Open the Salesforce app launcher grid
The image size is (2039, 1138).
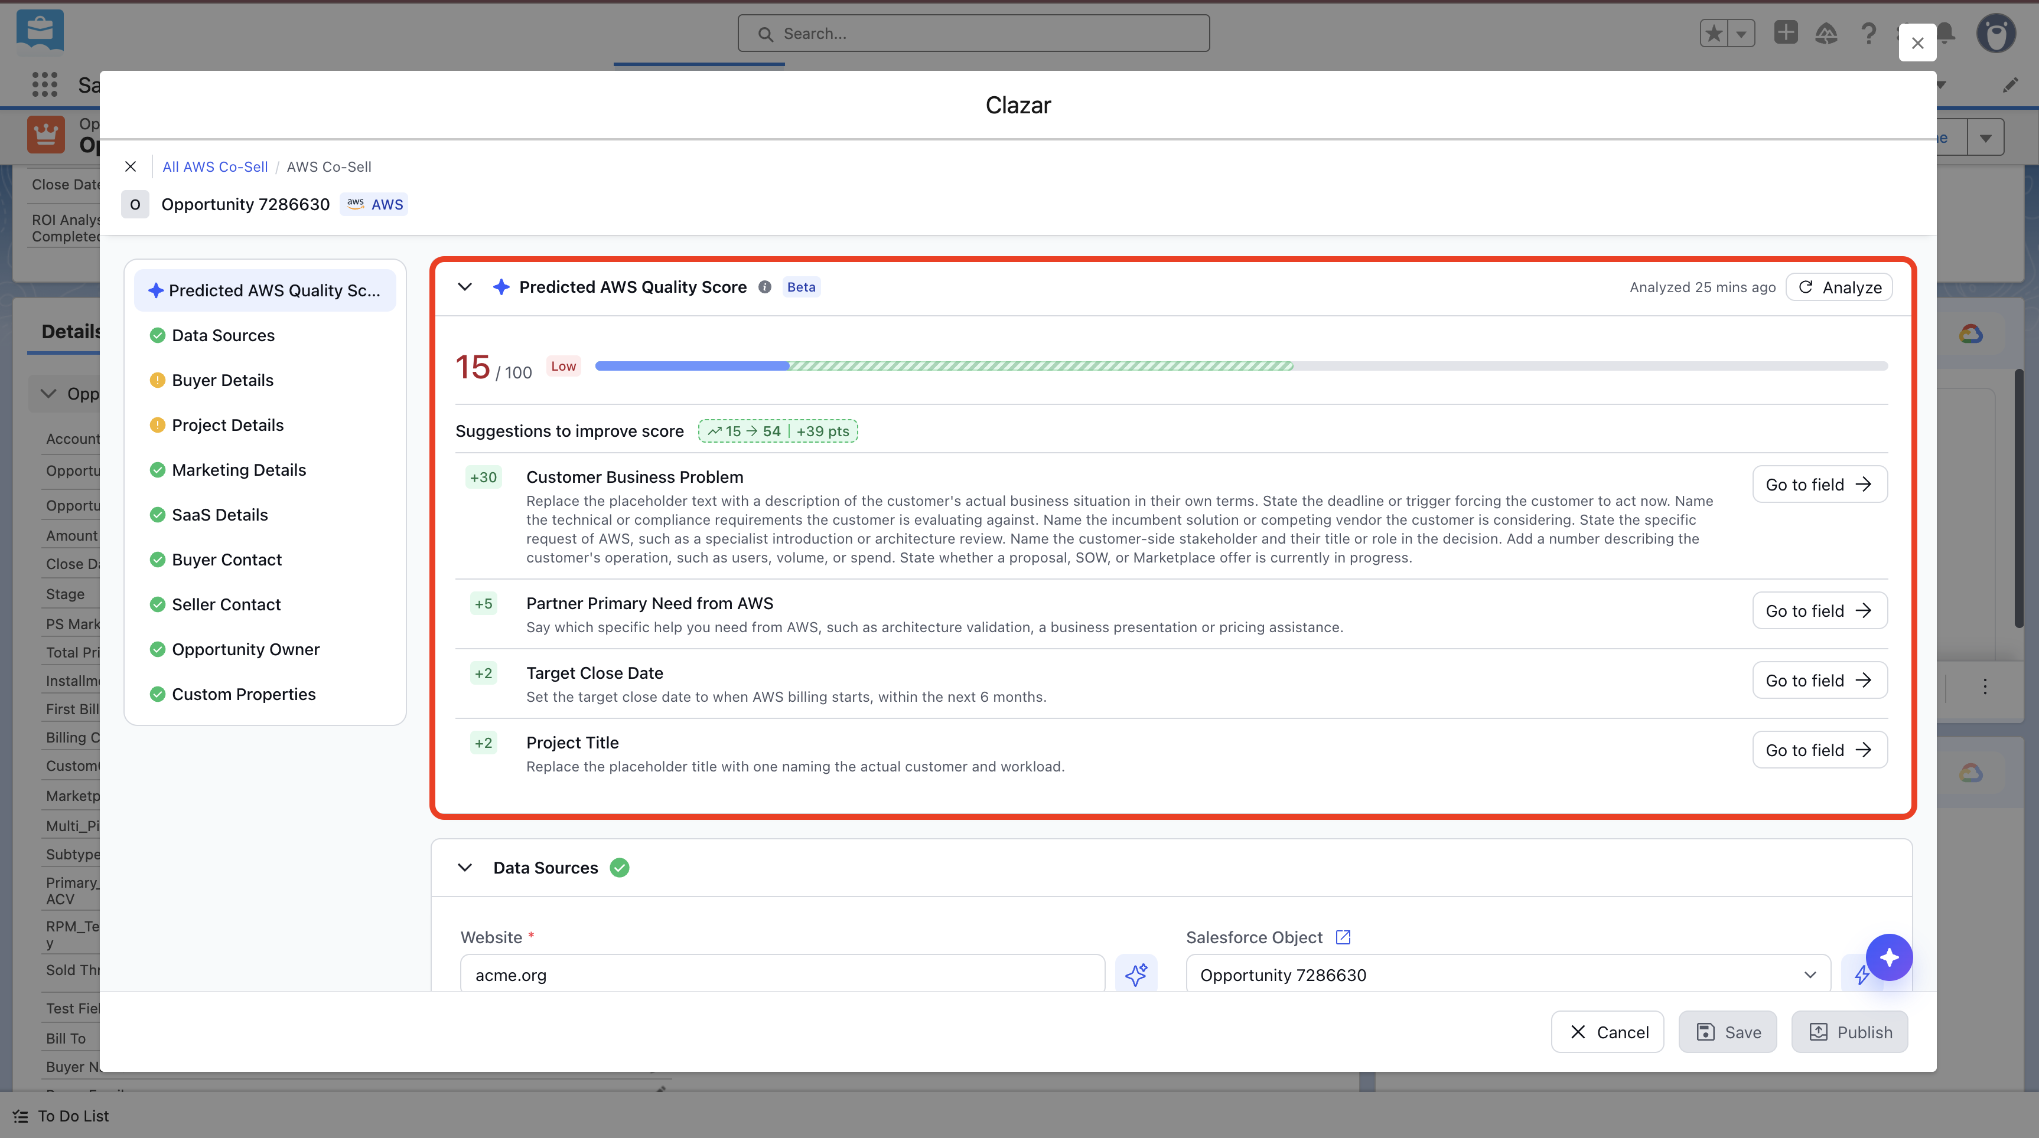pos(44,84)
